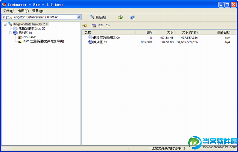The image size is (238, 152).
Task: Minimize the IsoBuster window
Action: click(x=221, y=5)
